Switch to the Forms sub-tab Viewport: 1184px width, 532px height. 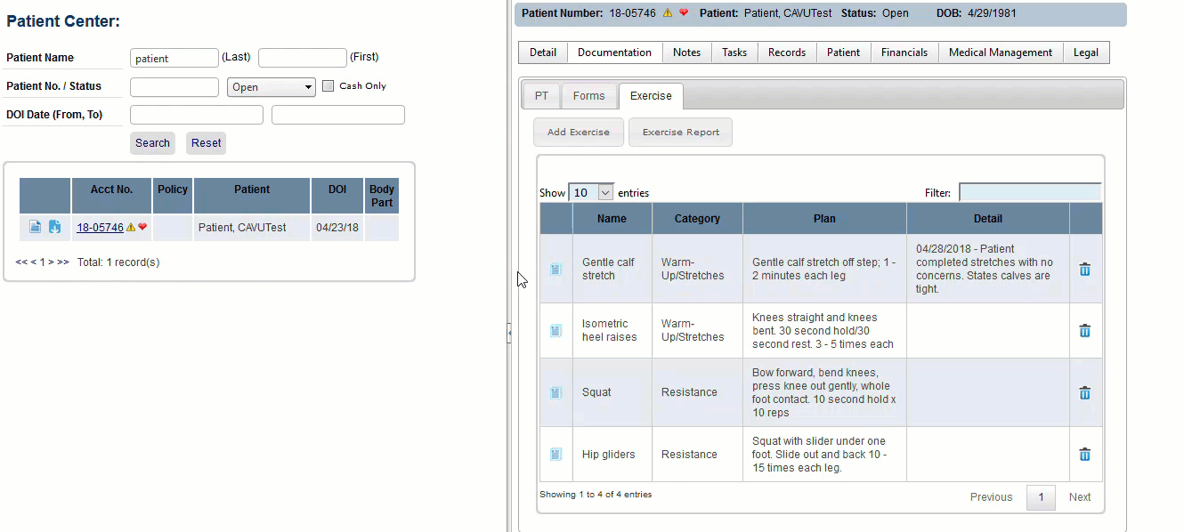pos(589,96)
